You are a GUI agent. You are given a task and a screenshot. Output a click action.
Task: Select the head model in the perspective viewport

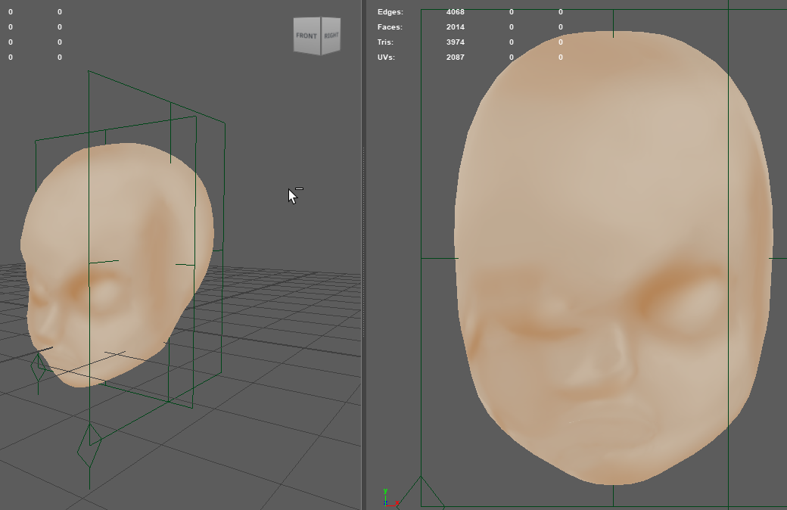point(117,263)
